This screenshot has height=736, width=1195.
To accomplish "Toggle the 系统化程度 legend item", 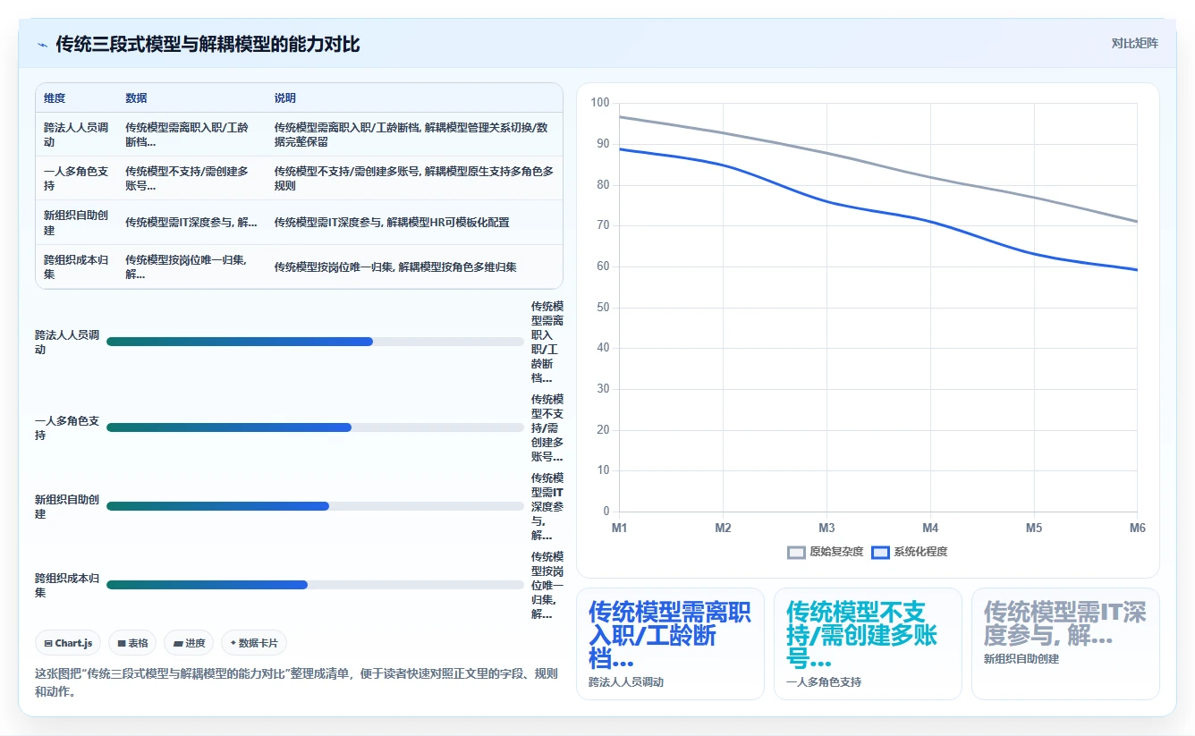I will click(x=909, y=552).
